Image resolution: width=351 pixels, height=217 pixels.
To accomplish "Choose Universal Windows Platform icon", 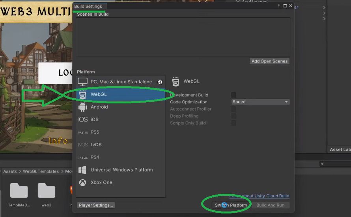I will pos(82,170).
